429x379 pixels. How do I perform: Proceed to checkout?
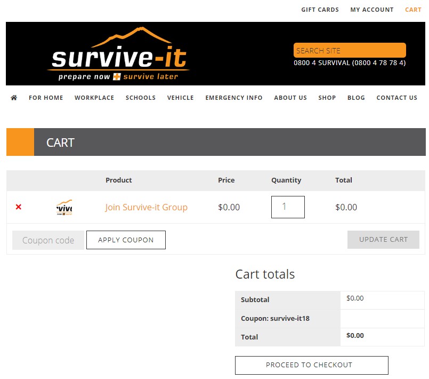[312, 365]
